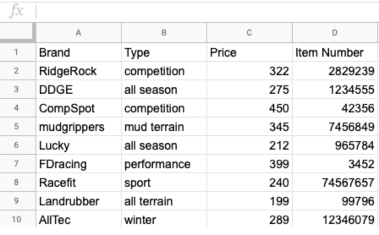
Task: Select column C header
Action: pos(249,33)
